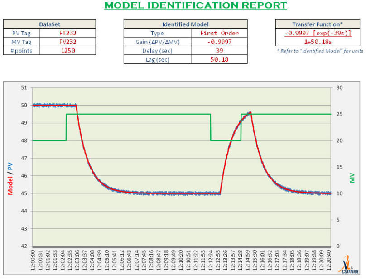Click the Transfer Function* header
The width and height of the screenshot is (366, 280).
point(318,24)
